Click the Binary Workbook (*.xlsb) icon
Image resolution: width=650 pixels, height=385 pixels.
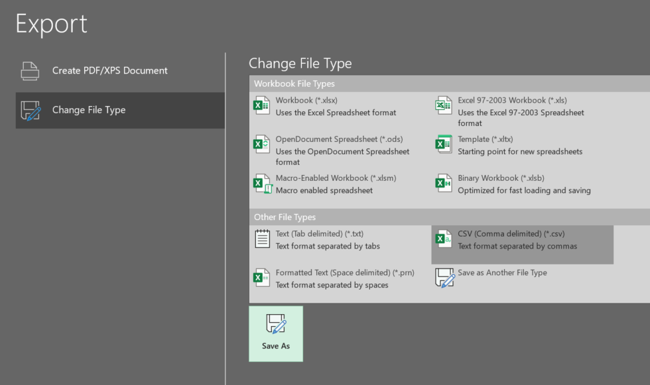click(x=443, y=184)
